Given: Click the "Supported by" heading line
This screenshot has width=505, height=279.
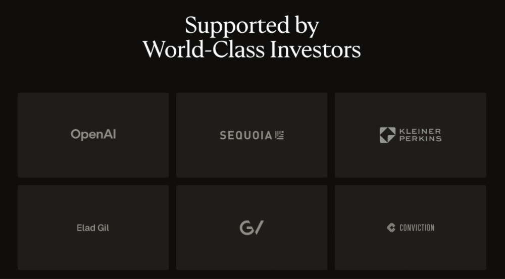Looking at the screenshot, I should [251, 25].
